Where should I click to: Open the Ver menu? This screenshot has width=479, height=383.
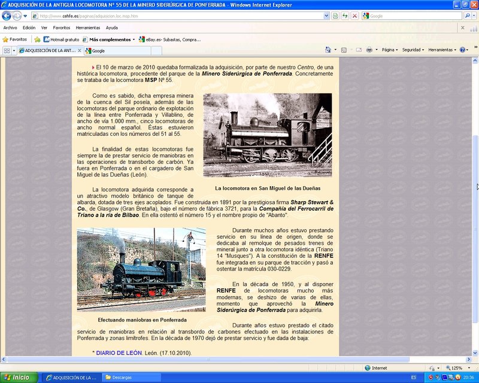[x=44, y=28]
